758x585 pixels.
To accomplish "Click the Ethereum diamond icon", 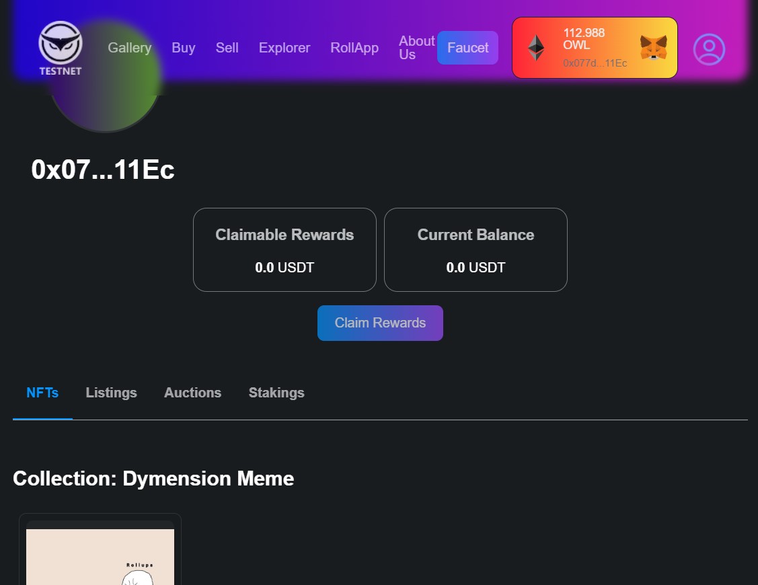I will tap(536, 48).
